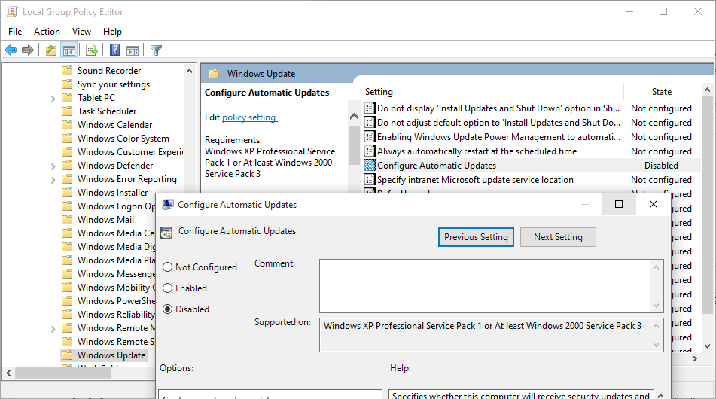Click the Next Setting button
716x399 pixels.
[x=557, y=237]
